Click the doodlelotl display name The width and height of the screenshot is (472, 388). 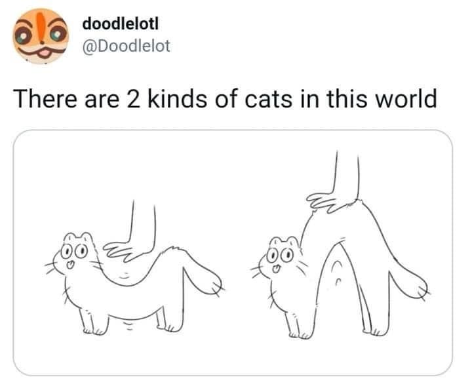tap(121, 24)
